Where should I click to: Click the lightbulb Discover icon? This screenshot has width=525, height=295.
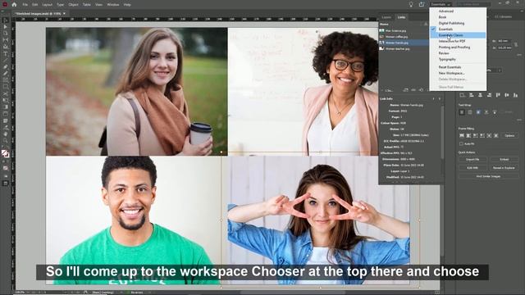tap(411, 4)
